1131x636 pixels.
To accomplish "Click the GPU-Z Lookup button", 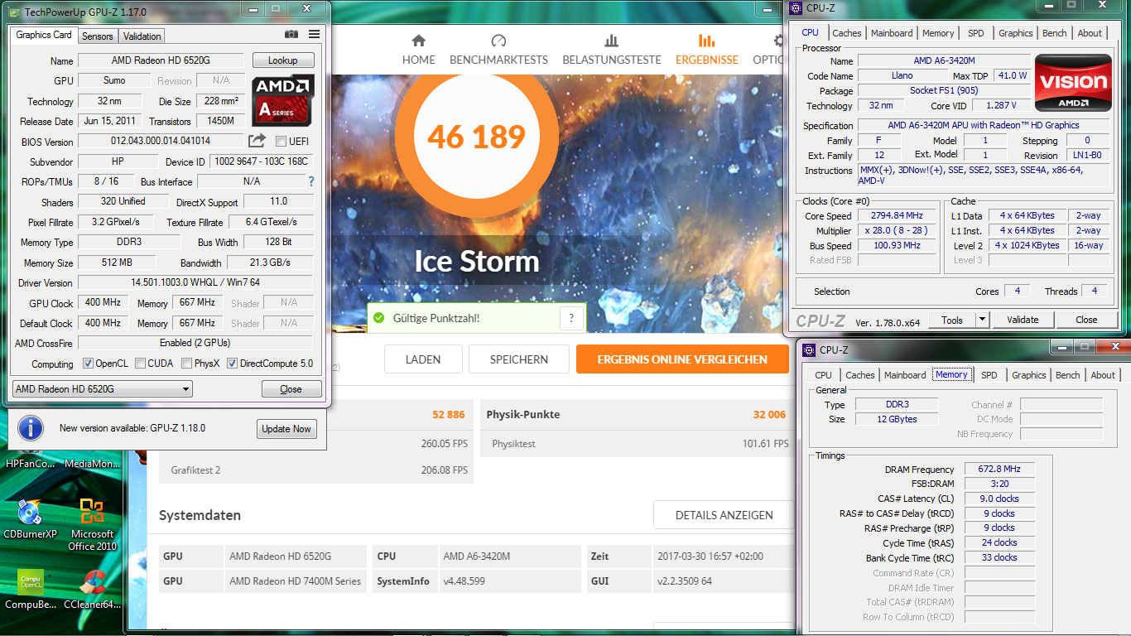I will coord(283,60).
